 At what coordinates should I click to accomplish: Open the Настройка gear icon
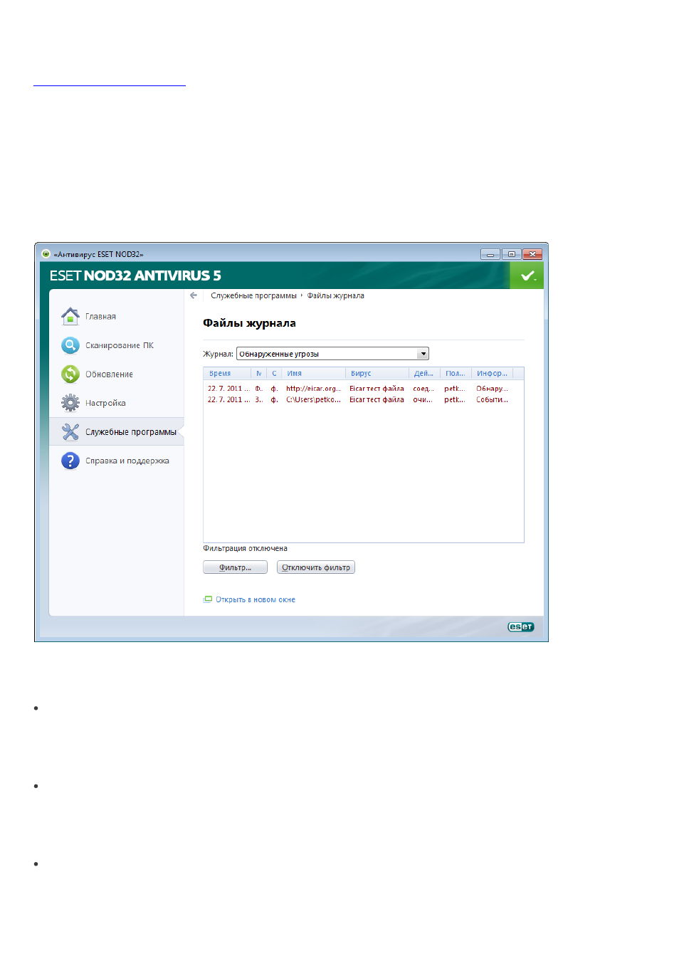coord(70,403)
